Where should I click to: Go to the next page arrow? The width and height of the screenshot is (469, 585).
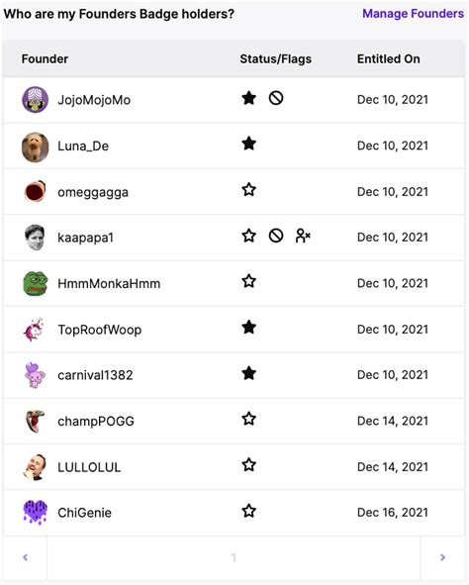[442, 557]
